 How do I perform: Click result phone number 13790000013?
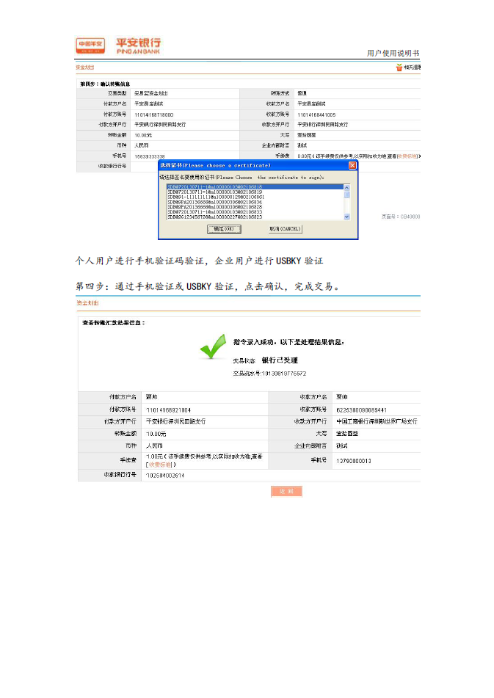pyautogui.click(x=353, y=461)
